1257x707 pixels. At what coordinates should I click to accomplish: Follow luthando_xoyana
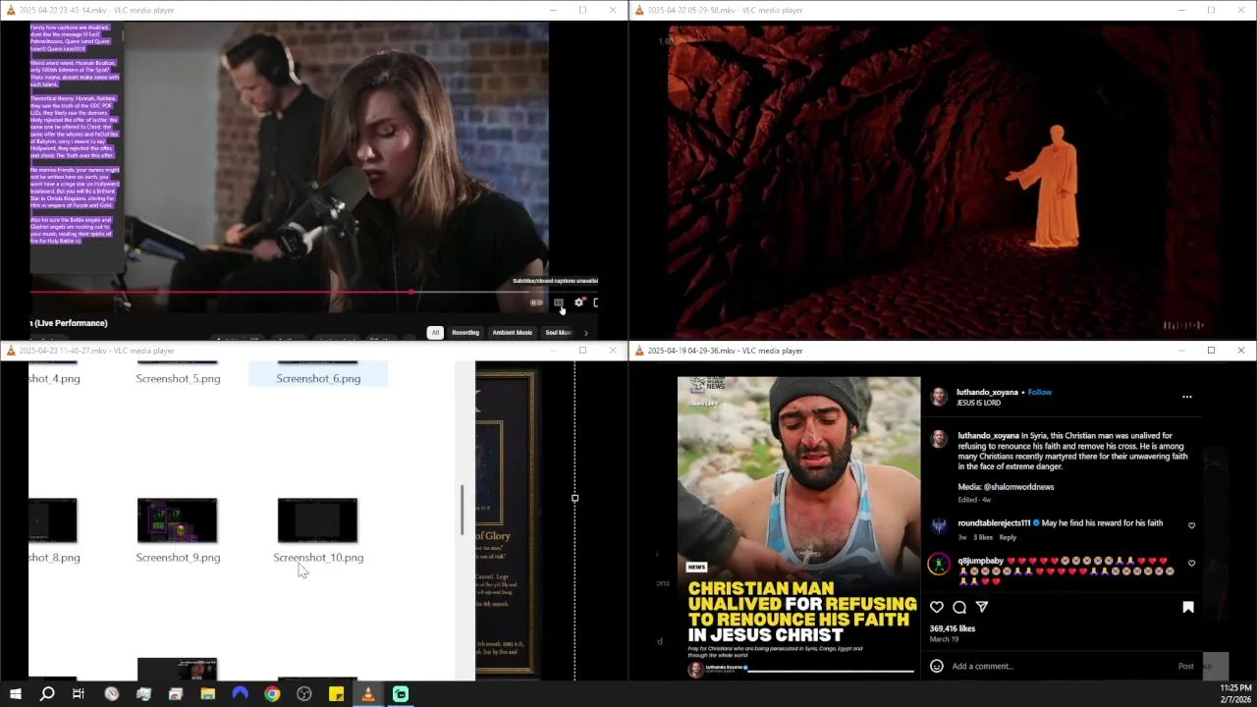[x=1040, y=392]
